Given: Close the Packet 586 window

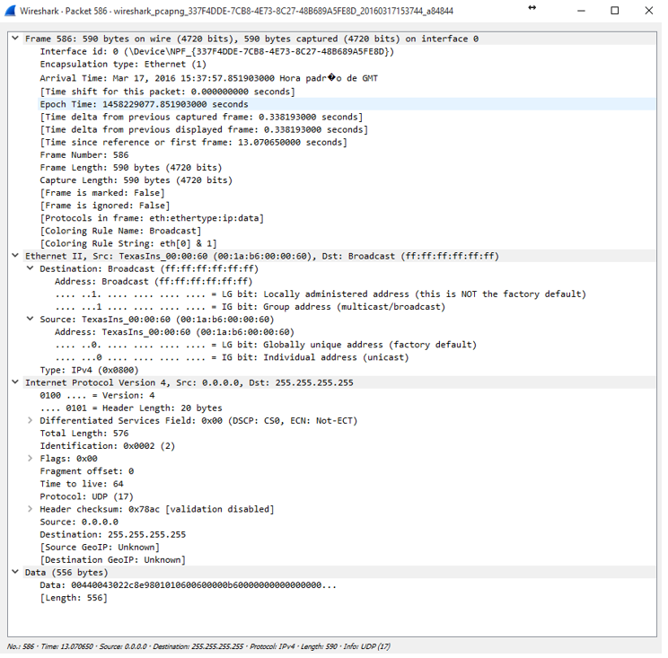Looking at the screenshot, I should (x=649, y=11).
